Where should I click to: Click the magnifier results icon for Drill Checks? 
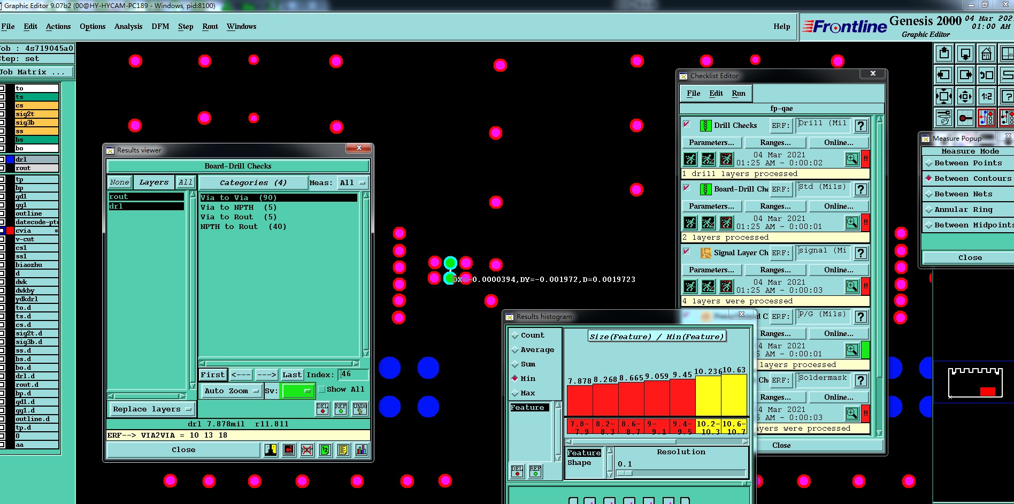tap(852, 159)
